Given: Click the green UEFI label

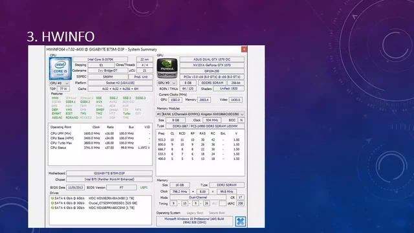Looking at the screenshot, I should tap(144, 188).
